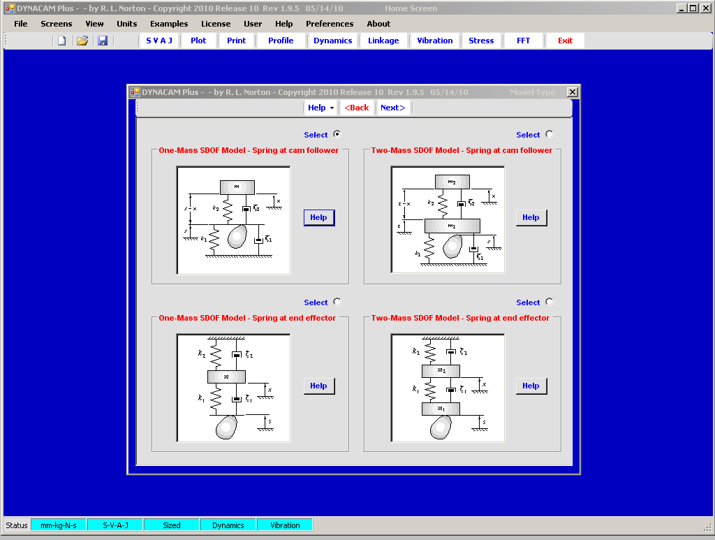715x540 pixels.
Task: Click the "Status" label in the status bar
Action: pos(17,525)
